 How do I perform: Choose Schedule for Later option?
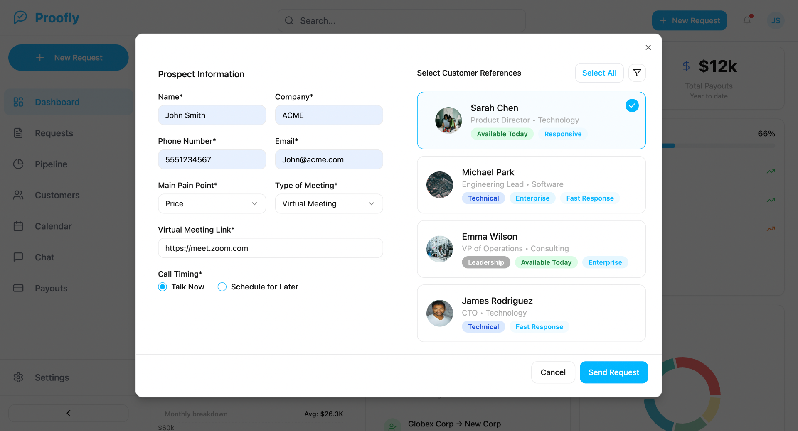point(222,287)
